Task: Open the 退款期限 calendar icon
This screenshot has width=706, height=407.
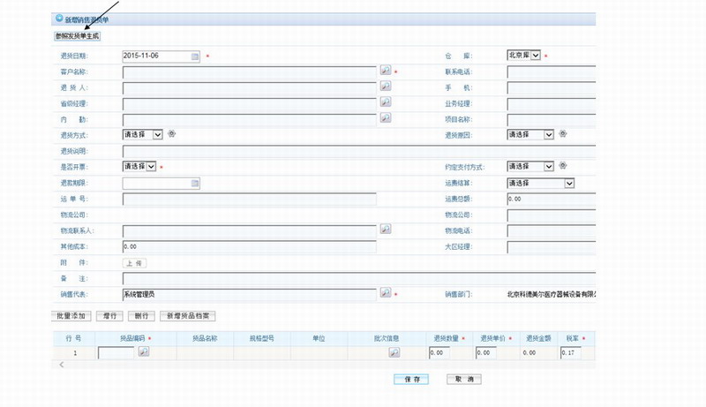Action: (195, 183)
